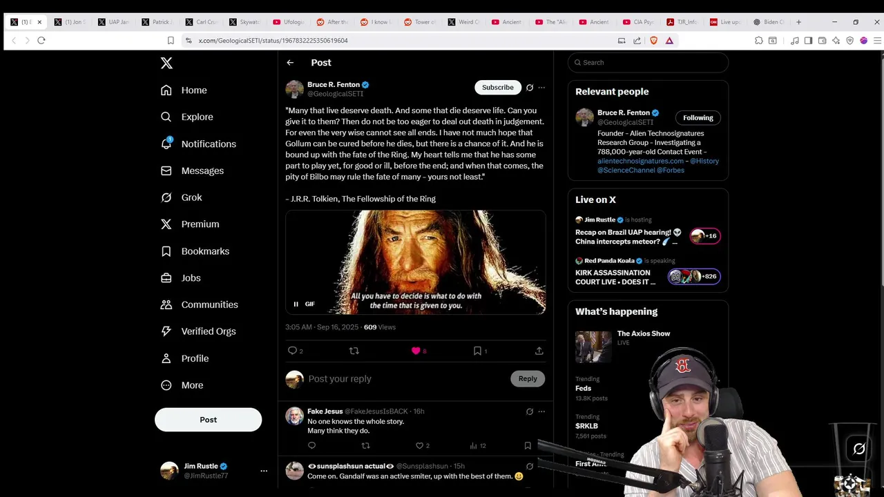884x497 pixels.
Task: Open Grok in the sidebar
Action: click(181, 197)
